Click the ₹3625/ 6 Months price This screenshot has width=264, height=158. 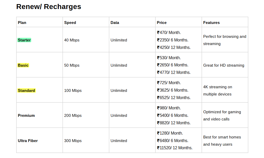click(173, 90)
